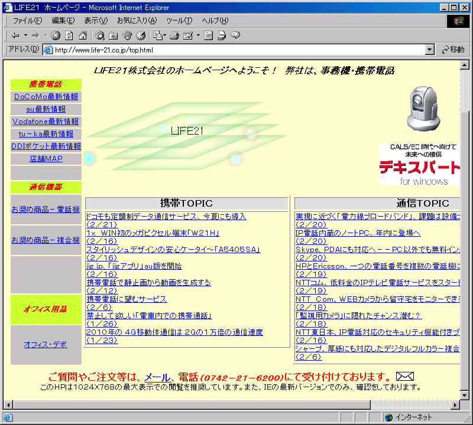Viewport: 473px width, 425px height.
Task: Open the ヘルプ(H) menu
Action: 215,21
